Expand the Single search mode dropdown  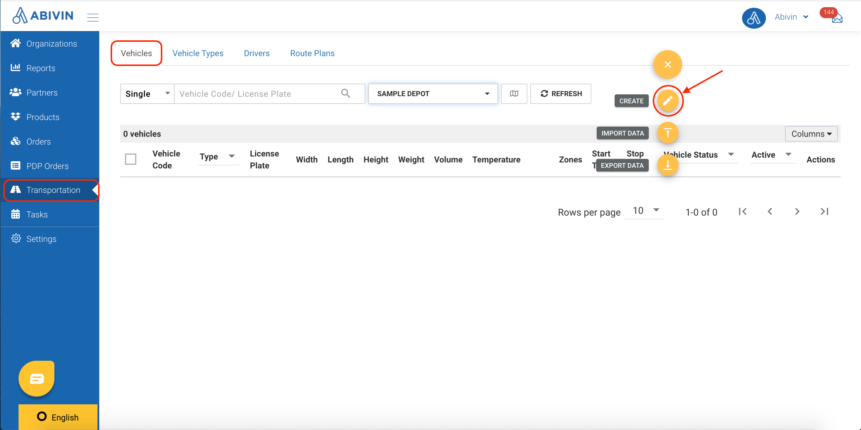pyautogui.click(x=147, y=94)
